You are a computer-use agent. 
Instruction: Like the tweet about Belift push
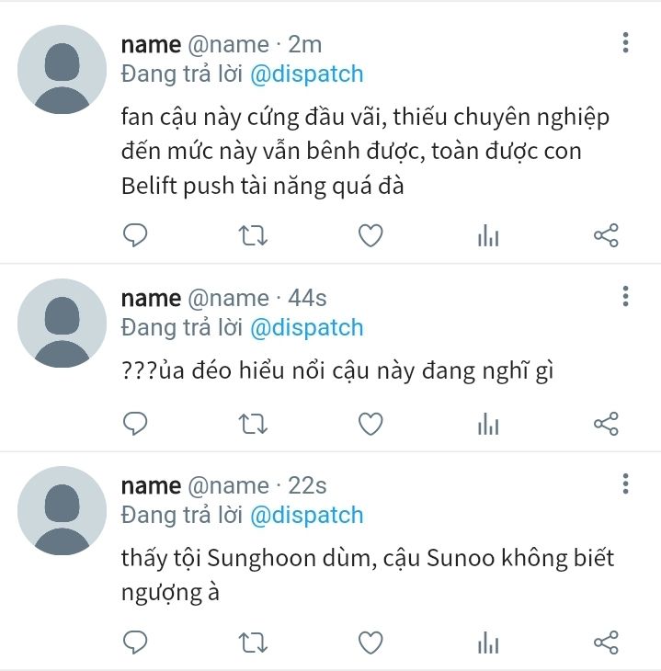[x=370, y=235]
